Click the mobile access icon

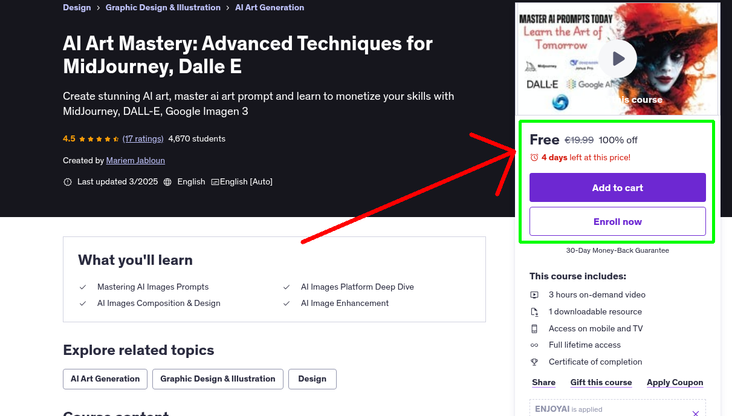534,329
